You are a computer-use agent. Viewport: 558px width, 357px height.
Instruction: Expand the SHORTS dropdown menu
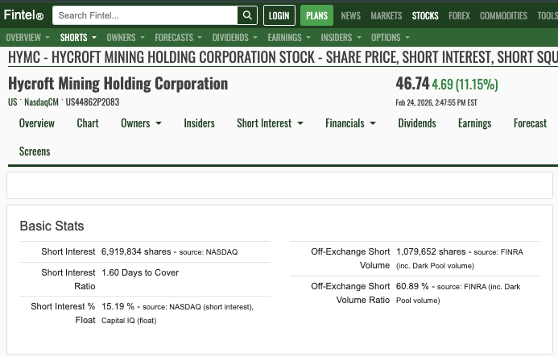tap(78, 37)
